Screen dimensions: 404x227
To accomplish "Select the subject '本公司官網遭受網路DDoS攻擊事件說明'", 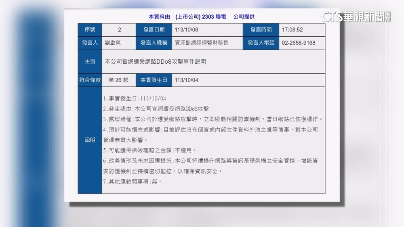I will (155, 62).
